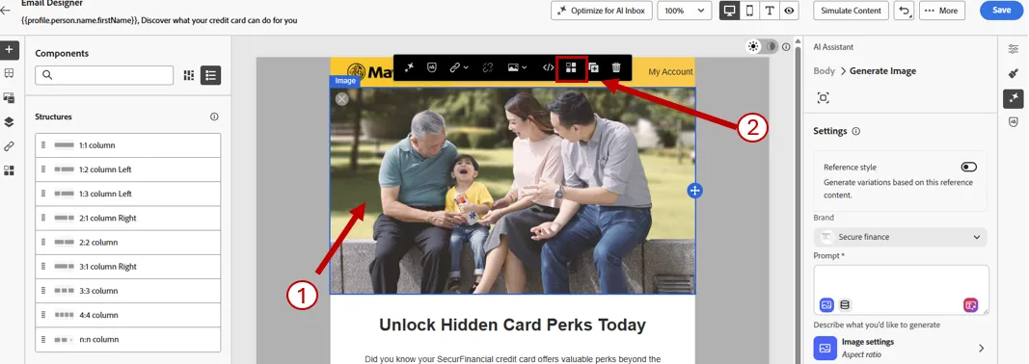Open the content structure tree icon in sidebar

(10, 73)
